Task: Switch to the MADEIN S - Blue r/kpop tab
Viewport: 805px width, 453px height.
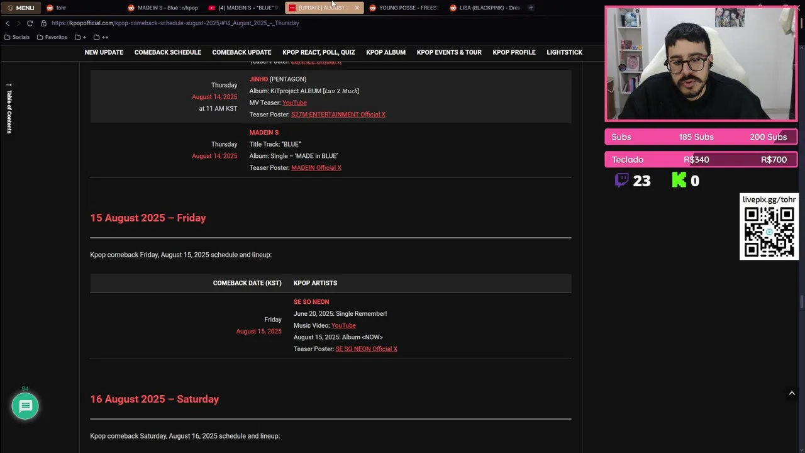Action: [164, 8]
